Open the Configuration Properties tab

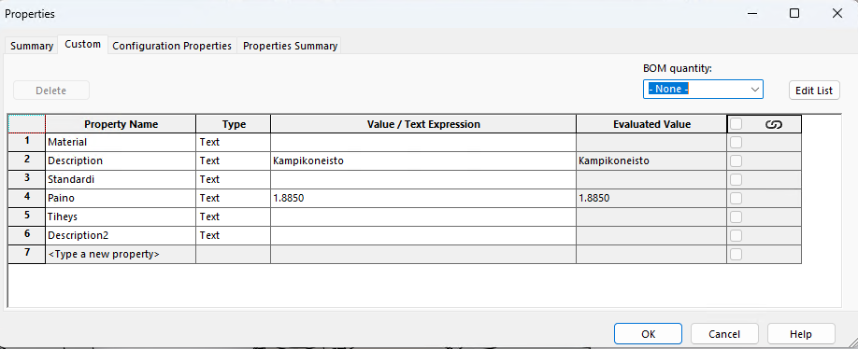pos(172,46)
